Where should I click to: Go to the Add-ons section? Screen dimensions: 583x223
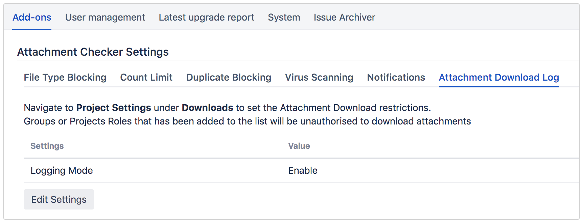[x=31, y=17]
